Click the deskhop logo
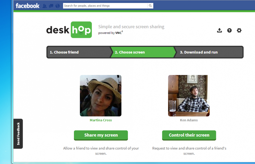 coord(69,30)
